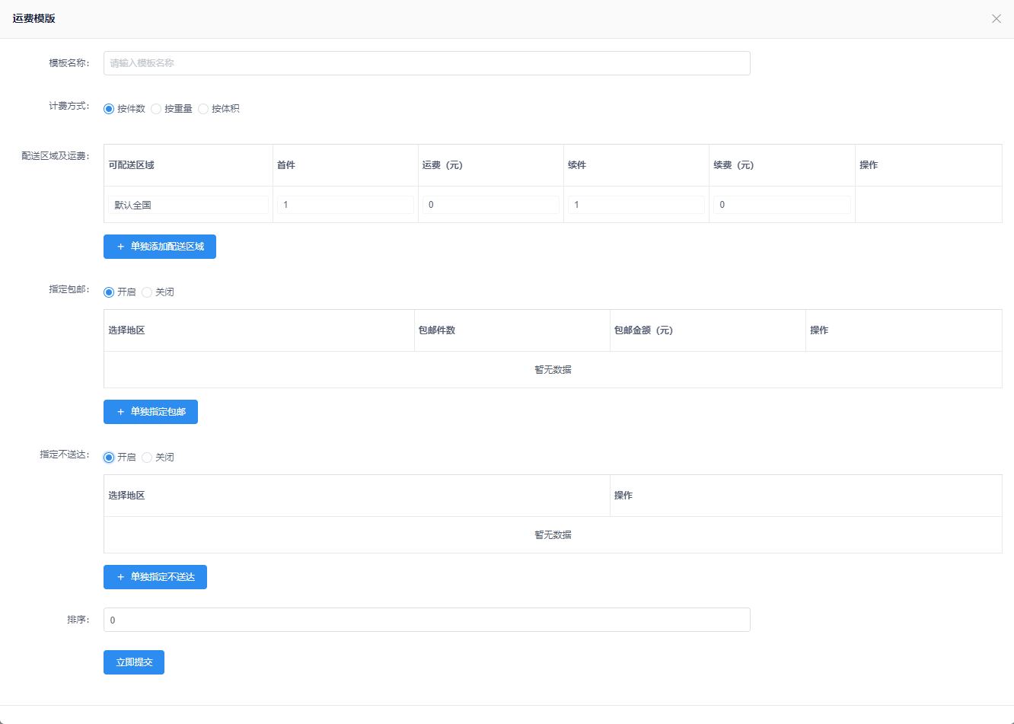Close the 运费模版 dialog with X icon

(996, 18)
